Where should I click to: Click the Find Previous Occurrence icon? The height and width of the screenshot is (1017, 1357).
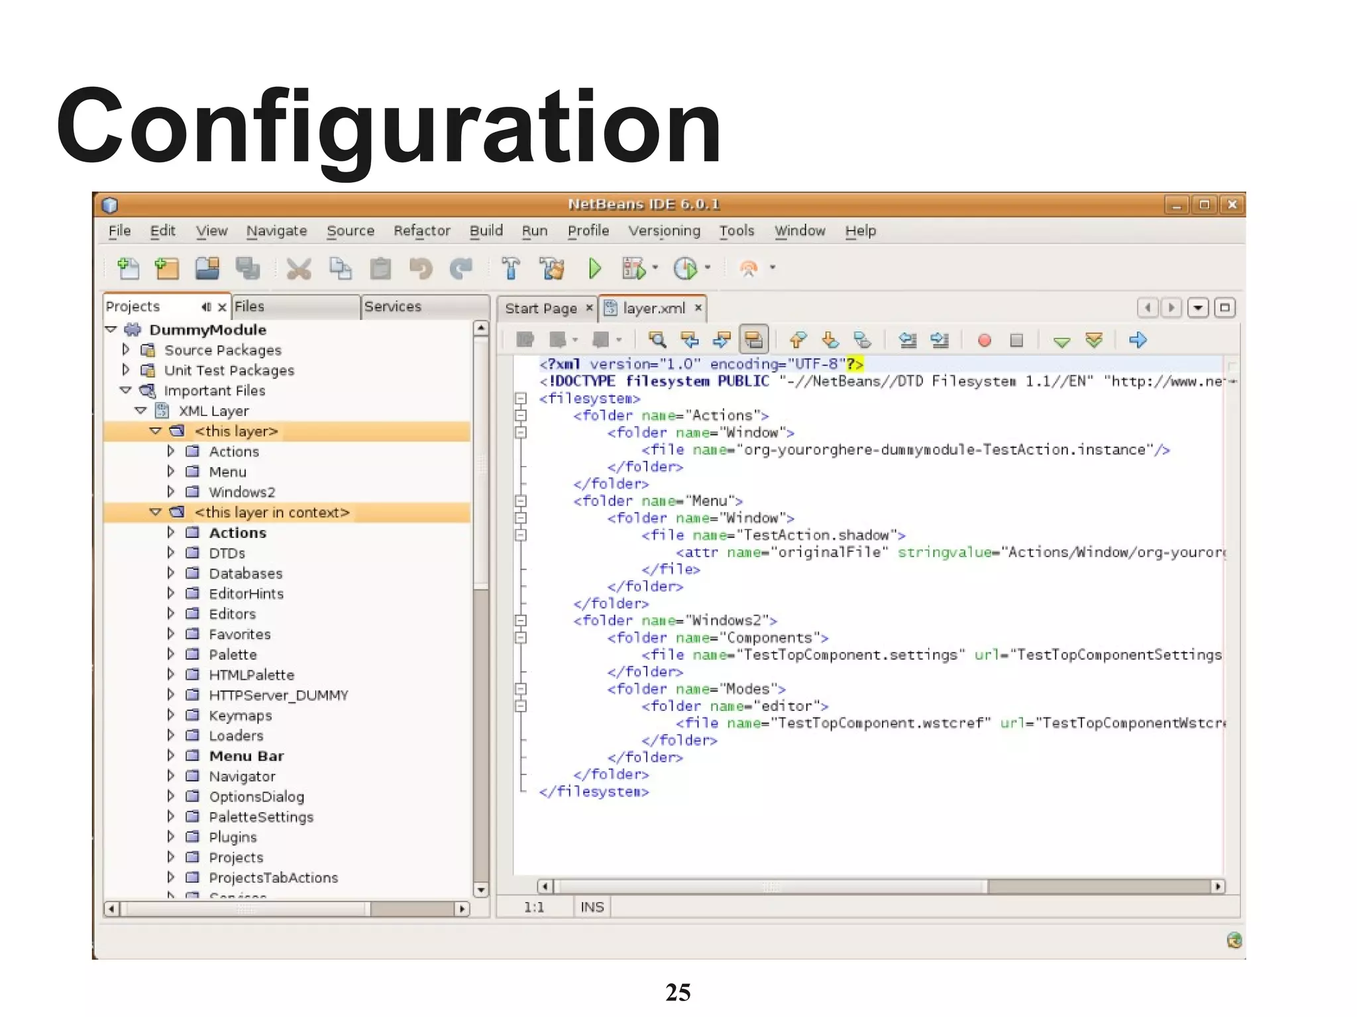(690, 340)
